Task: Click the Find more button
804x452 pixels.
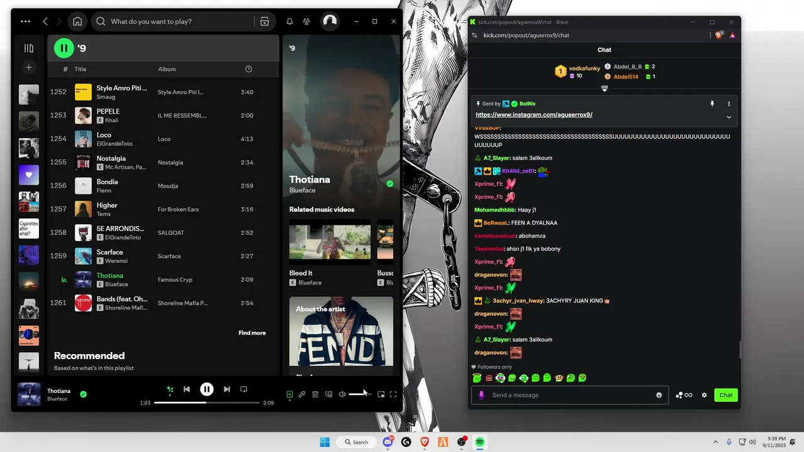Action: tap(252, 333)
